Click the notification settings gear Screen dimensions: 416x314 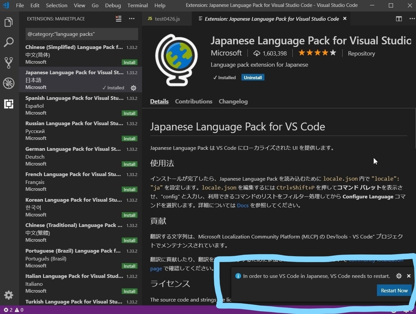399,276
